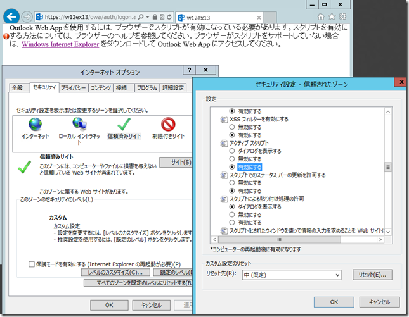Image resolution: width=409 pixels, height=317 pixels.
Task: Click the search magnifier in address bar
Action: tap(140, 17)
